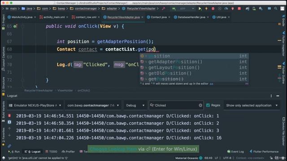Open the Debug log level dropdown

coord(135,106)
